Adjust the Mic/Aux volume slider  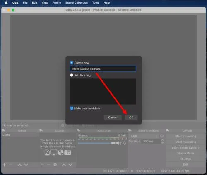point(96,143)
